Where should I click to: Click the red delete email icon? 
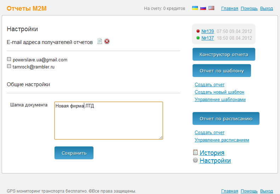point(107,41)
